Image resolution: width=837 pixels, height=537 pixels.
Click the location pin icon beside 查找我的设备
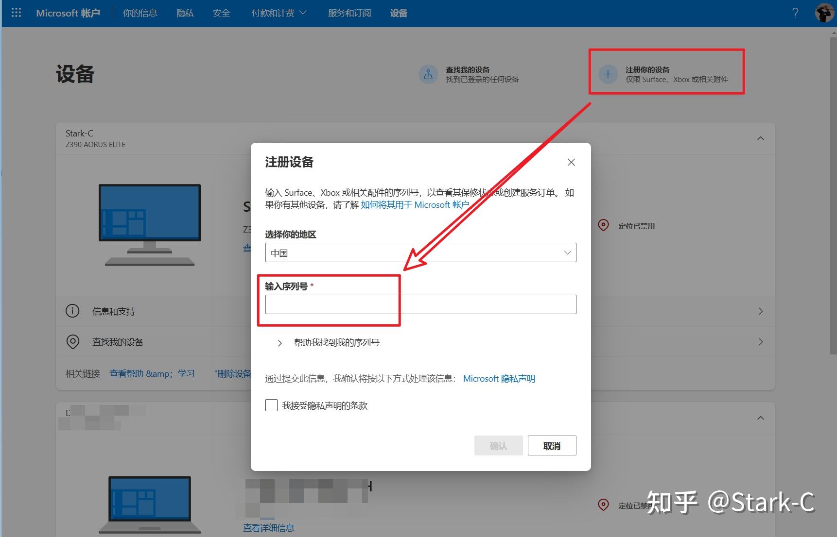[x=72, y=342]
